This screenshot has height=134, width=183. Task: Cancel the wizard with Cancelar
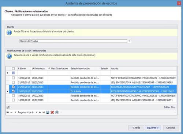coord(171,128)
